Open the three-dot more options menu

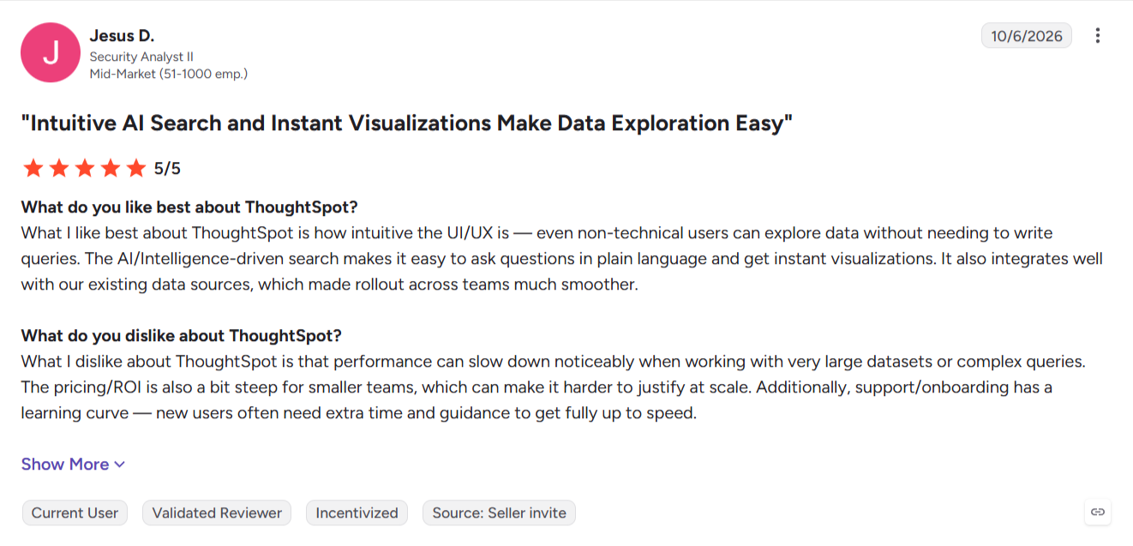1098,36
